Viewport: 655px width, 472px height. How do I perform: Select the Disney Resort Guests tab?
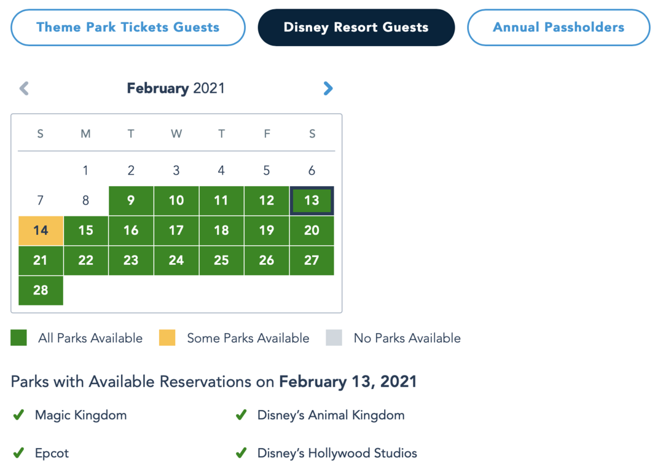356,27
